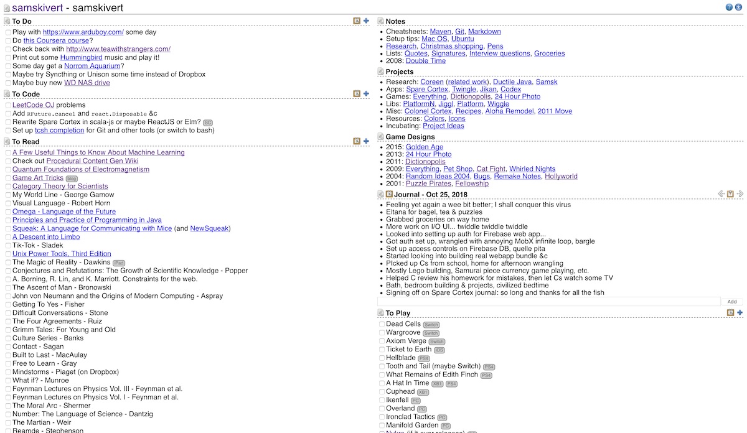Open the Aloha Remodel link
The width and height of the screenshot is (747, 433).
tap(509, 111)
